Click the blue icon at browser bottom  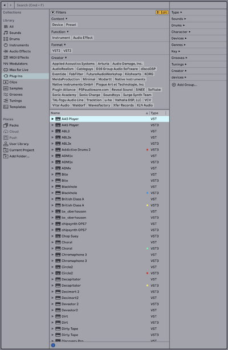(x=53, y=345)
